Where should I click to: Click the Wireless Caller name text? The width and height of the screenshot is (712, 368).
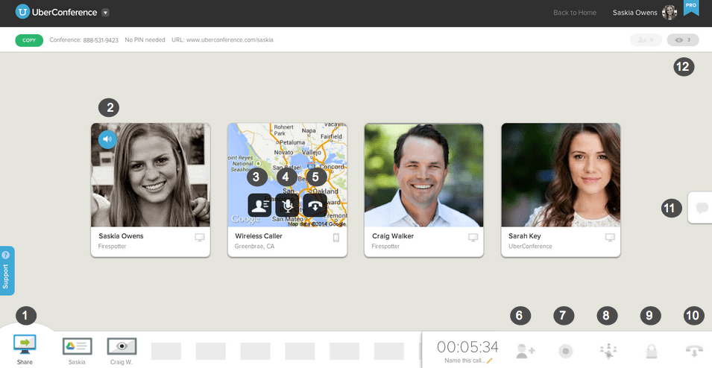tap(259, 236)
